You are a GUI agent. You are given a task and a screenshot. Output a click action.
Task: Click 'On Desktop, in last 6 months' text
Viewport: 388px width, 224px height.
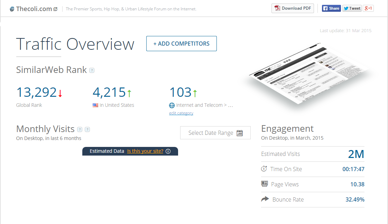coord(49,138)
